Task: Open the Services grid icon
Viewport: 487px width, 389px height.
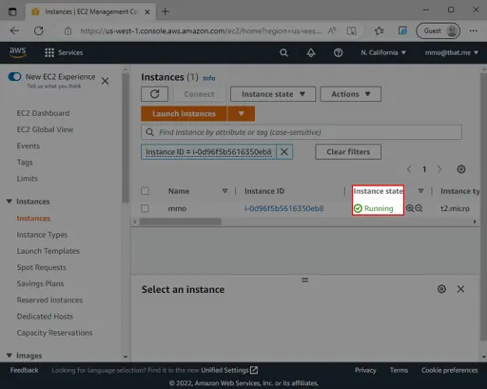Action: tap(49, 52)
